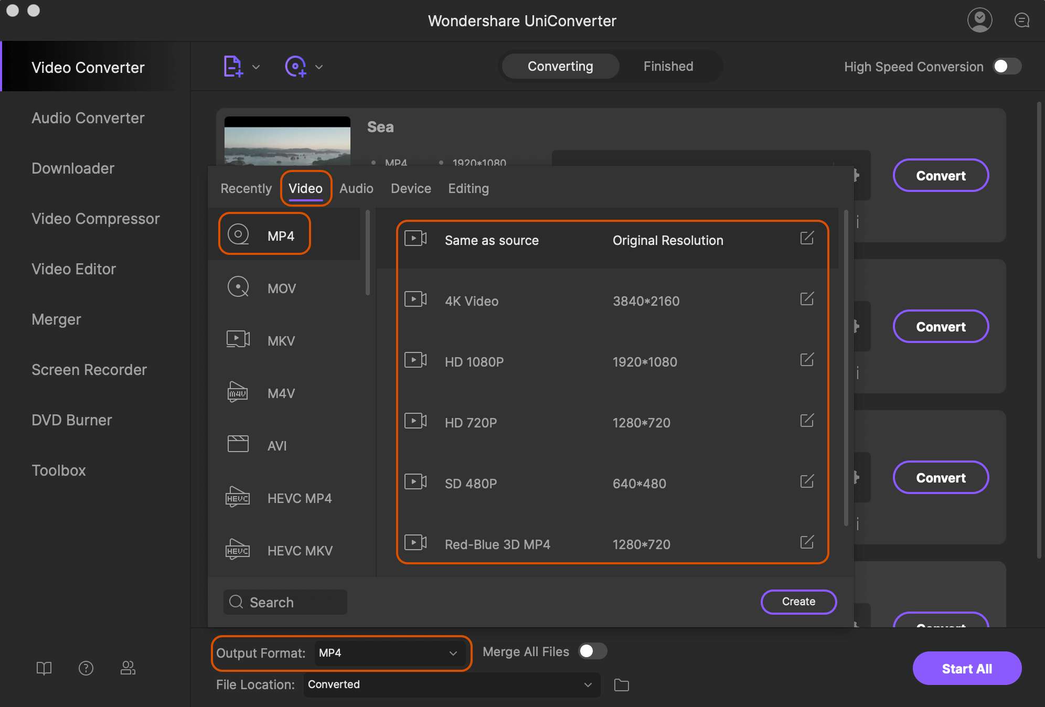The width and height of the screenshot is (1045, 707).
Task: Select the MP4 format icon
Action: (239, 234)
